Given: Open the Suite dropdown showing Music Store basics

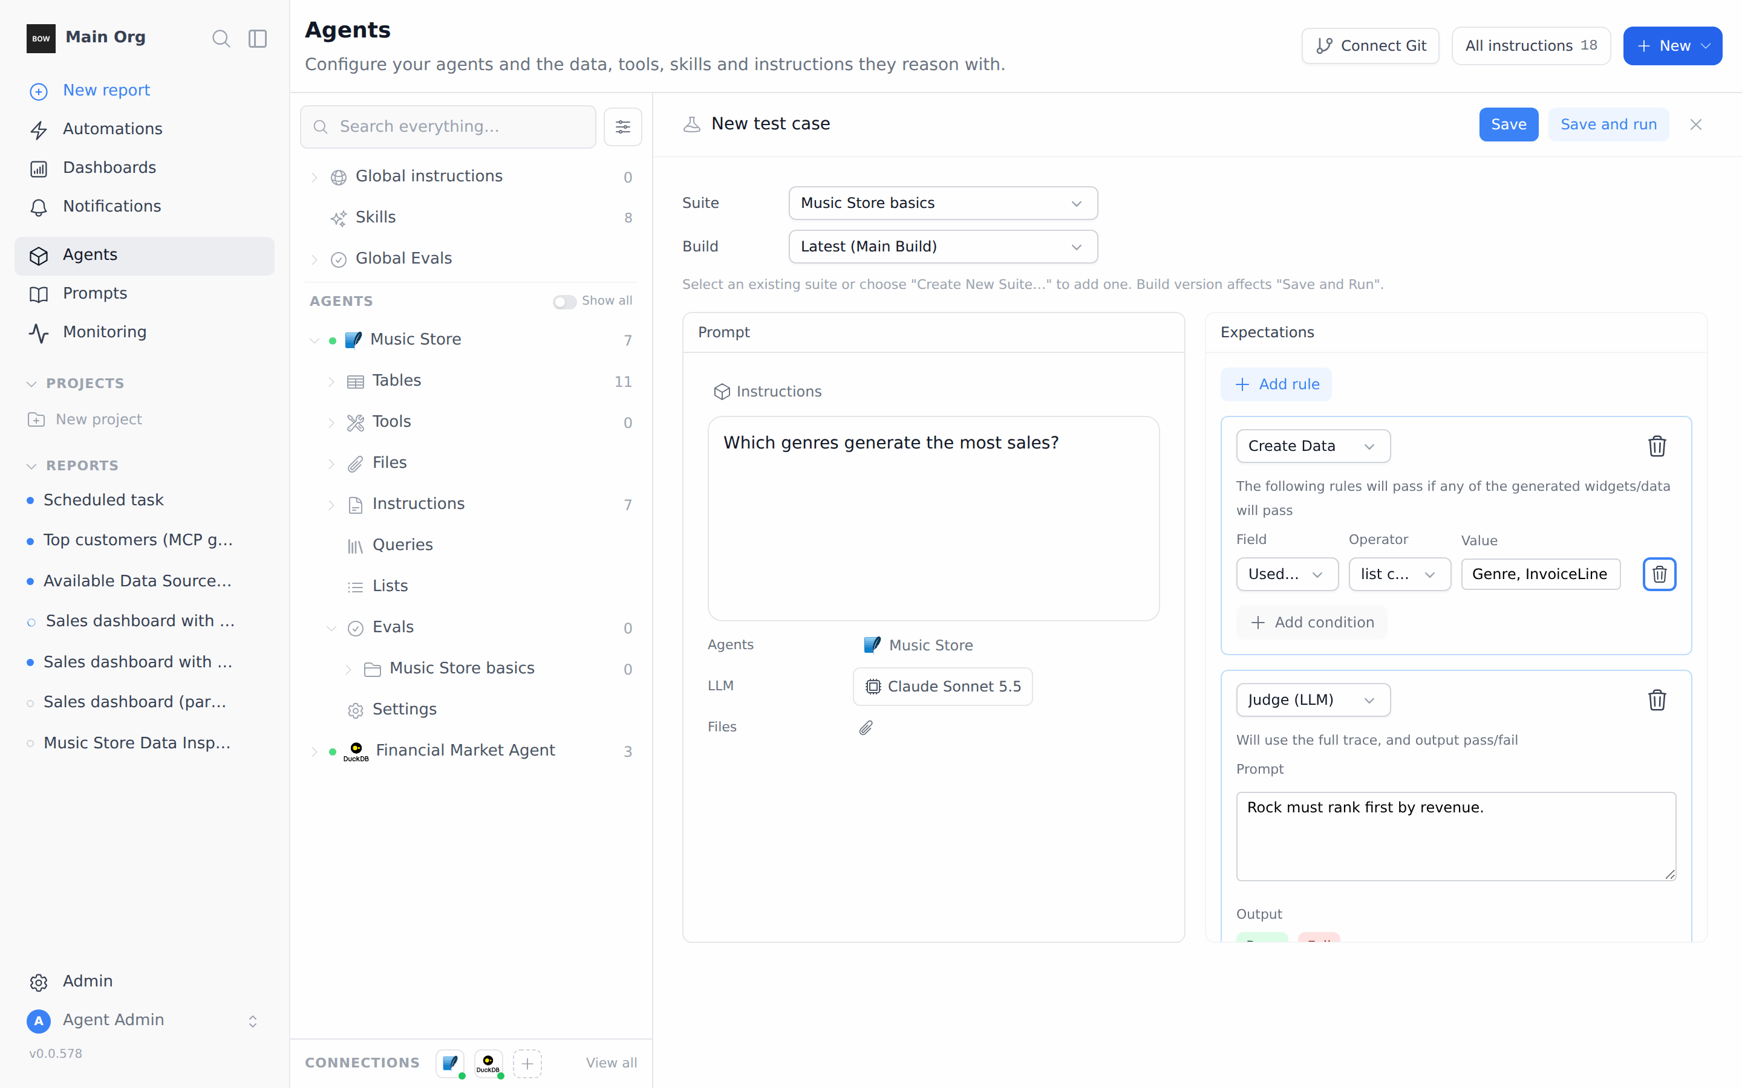Looking at the screenshot, I should click(943, 204).
